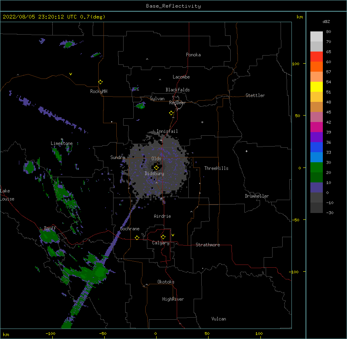
Task: Click the Limestone label
Action: (62, 143)
